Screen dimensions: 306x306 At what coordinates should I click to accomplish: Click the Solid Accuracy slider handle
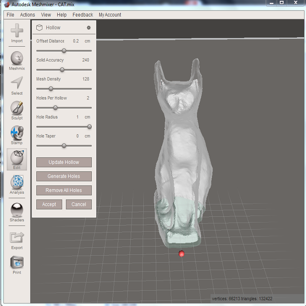click(62, 70)
